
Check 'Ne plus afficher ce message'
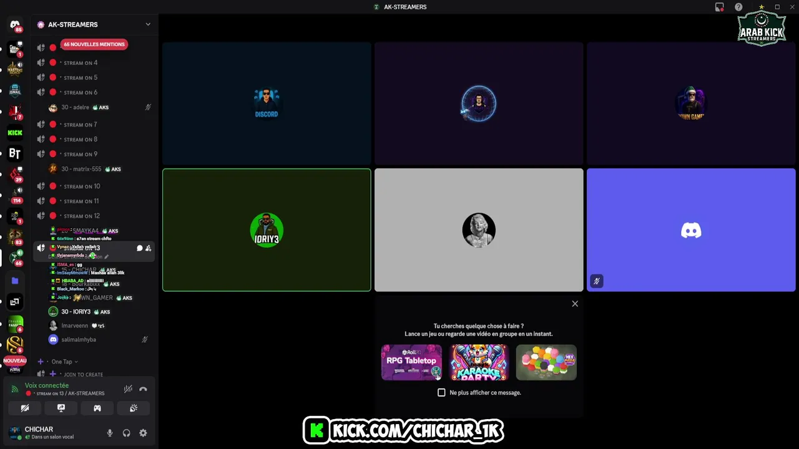tap(441, 393)
